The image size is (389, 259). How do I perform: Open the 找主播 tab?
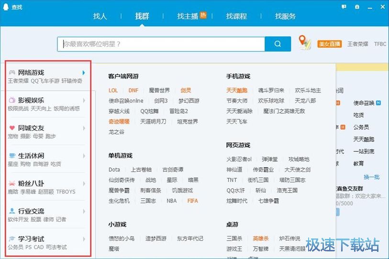pos(188,16)
